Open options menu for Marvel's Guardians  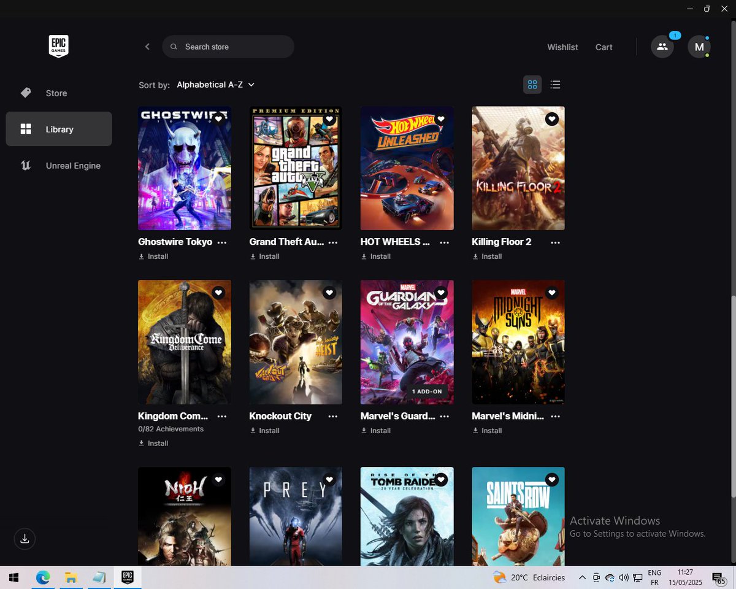(444, 417)
